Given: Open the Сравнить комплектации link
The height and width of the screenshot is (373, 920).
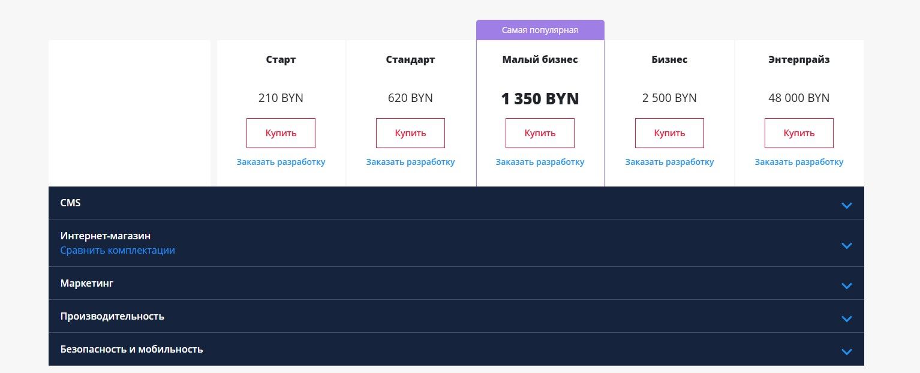Looking at the screenshot, I should 118,250.
